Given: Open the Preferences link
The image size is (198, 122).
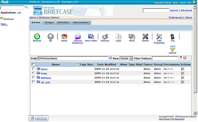Looking at the screenshot, I should pos(175,17).
